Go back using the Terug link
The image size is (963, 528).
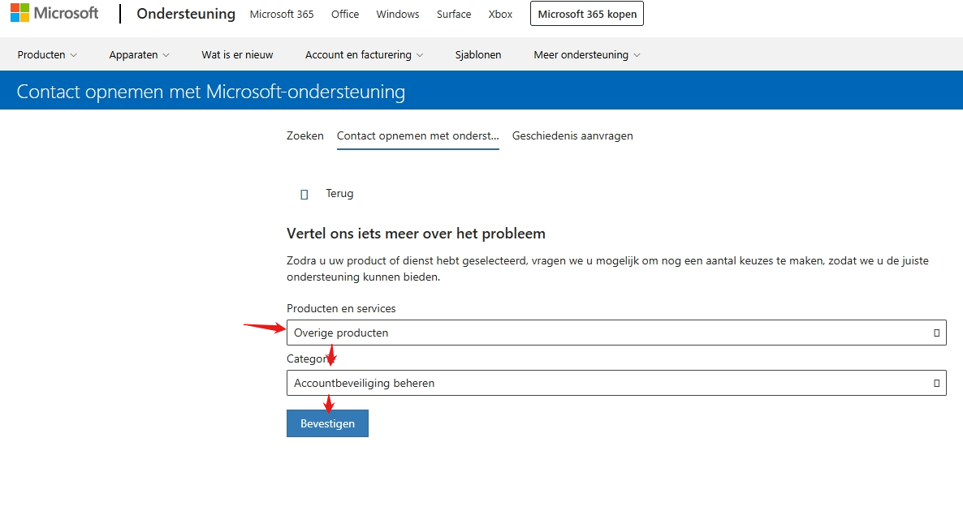click(x=339, y=193)
